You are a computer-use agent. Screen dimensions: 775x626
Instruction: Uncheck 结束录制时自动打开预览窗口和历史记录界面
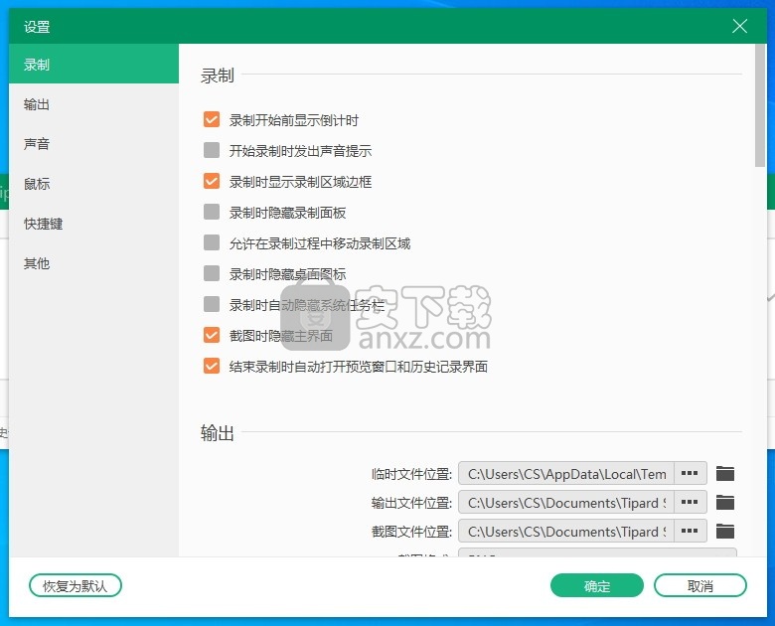pyautogui.click(x=212, y=366)
